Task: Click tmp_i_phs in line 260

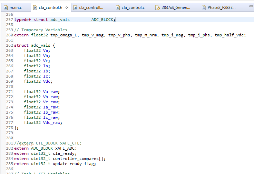Action: [x=199, y=35]
